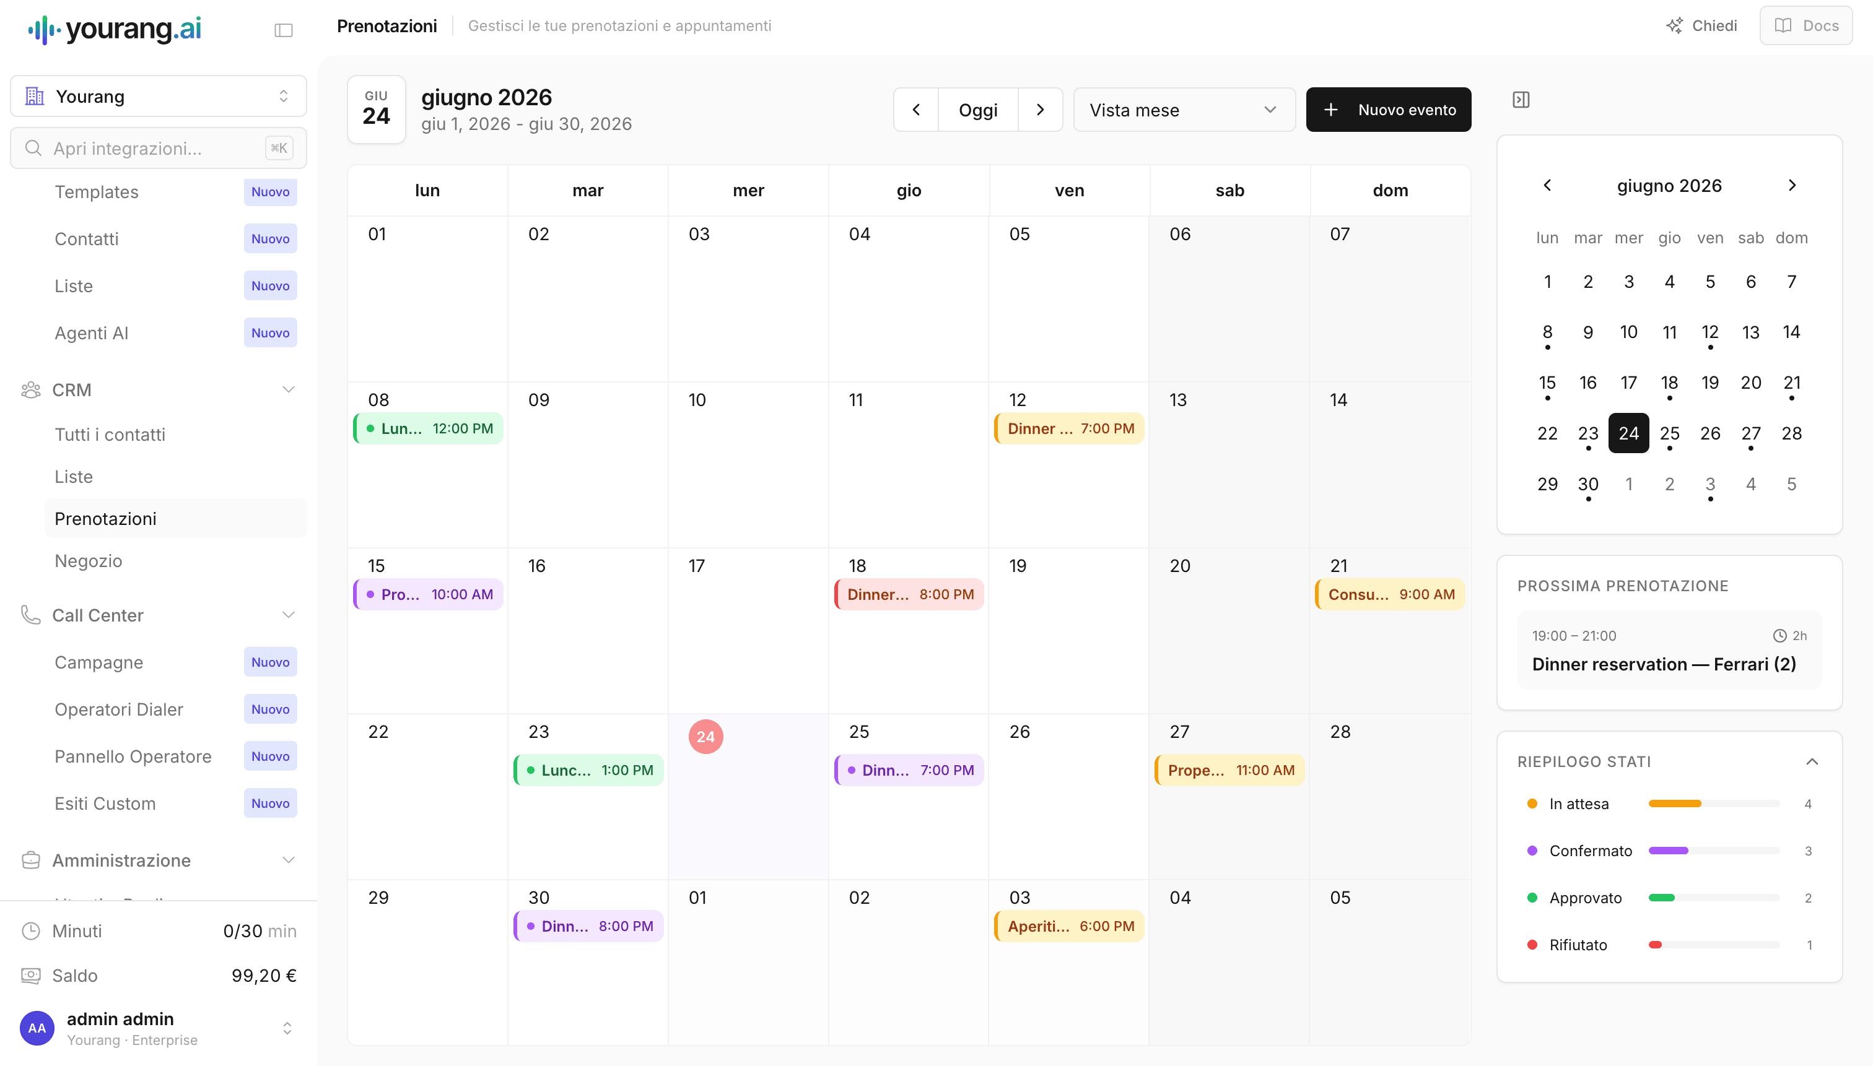
Task: Go to previous month in main calendar
Action: (x=915, y=110)
